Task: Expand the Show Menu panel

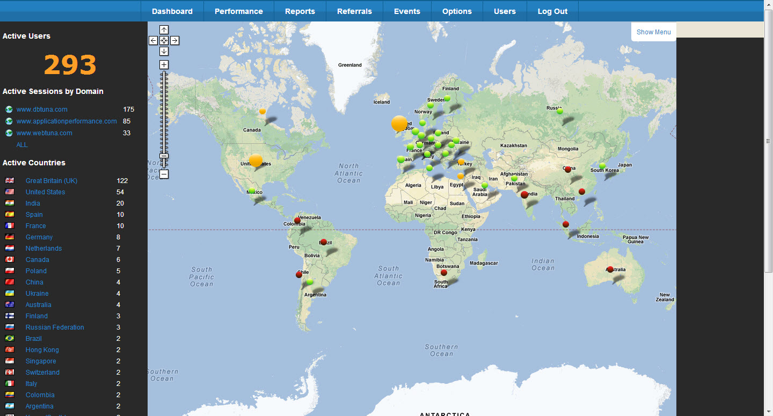Action: (653, 32)
